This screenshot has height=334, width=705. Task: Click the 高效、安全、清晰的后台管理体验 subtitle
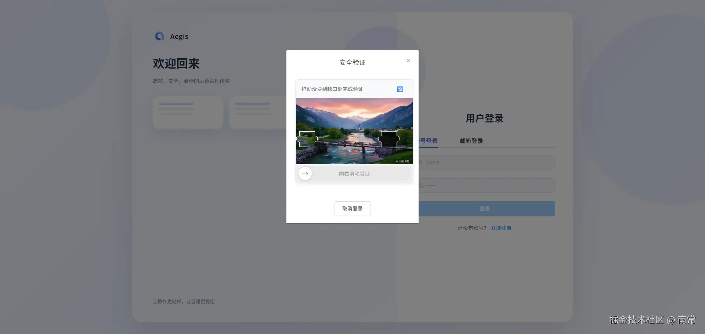point(191,81)
